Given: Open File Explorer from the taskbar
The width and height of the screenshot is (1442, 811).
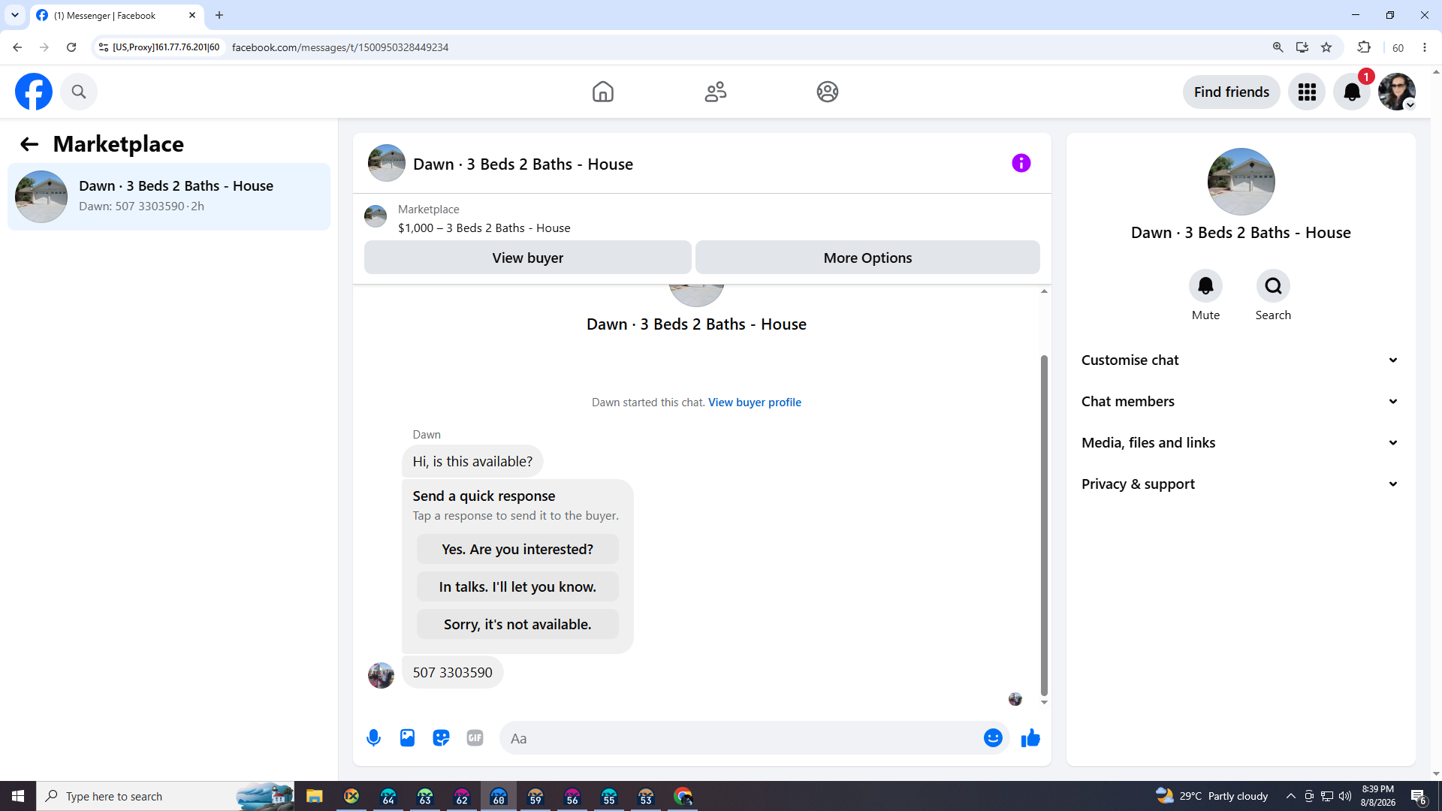Looking at the screenshot, I should [x=314, y=796].
